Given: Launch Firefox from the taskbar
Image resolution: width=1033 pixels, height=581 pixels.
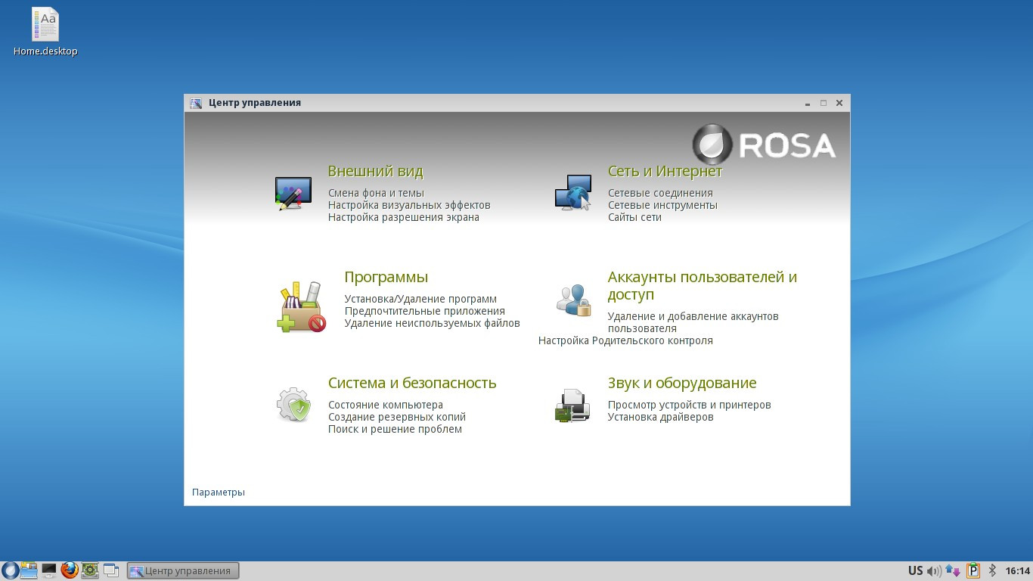Looking at the screenshot, I should (70, 570).
